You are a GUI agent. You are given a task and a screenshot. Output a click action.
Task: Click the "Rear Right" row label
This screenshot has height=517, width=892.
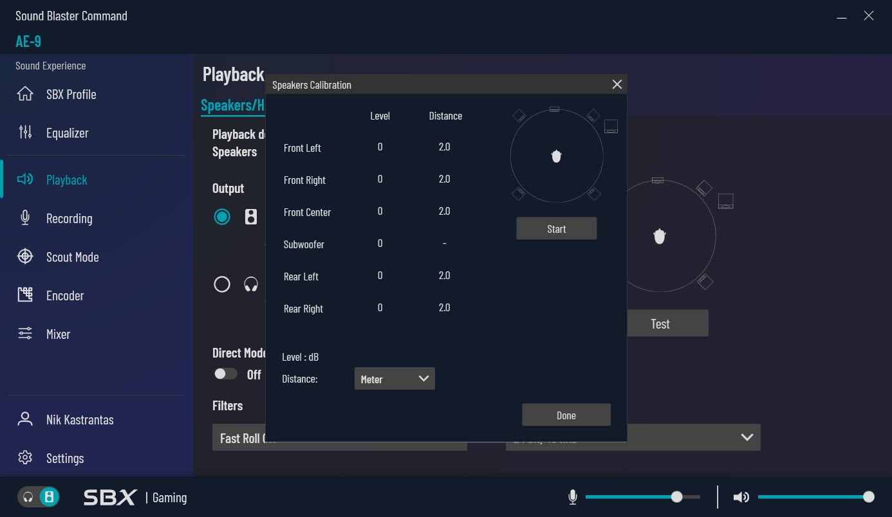point(304,309)
